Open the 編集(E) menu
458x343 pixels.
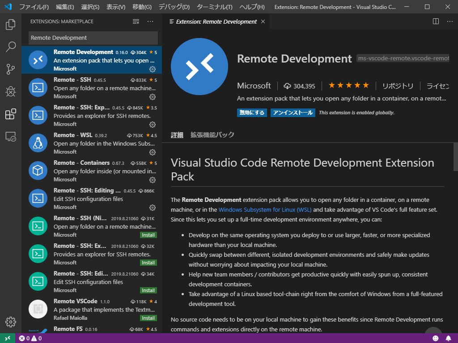tap(65, 7)
